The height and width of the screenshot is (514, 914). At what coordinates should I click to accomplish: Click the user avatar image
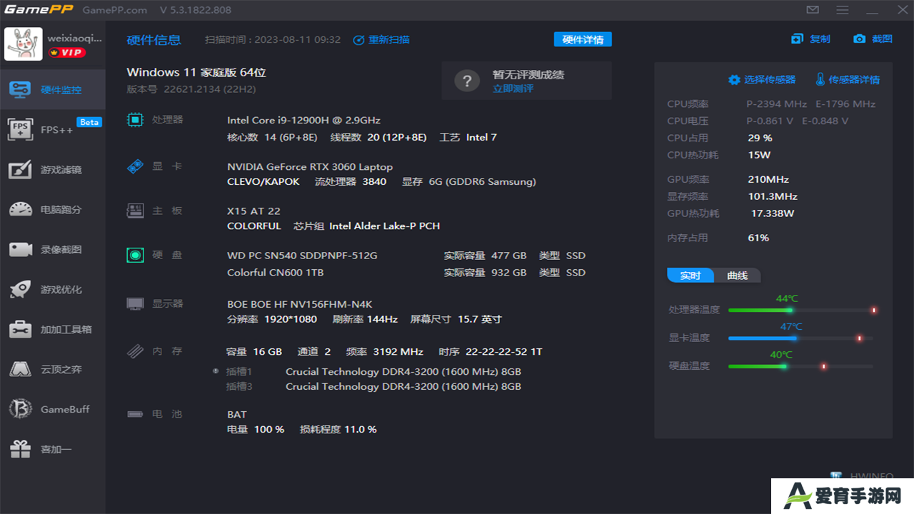click(24, 44)
